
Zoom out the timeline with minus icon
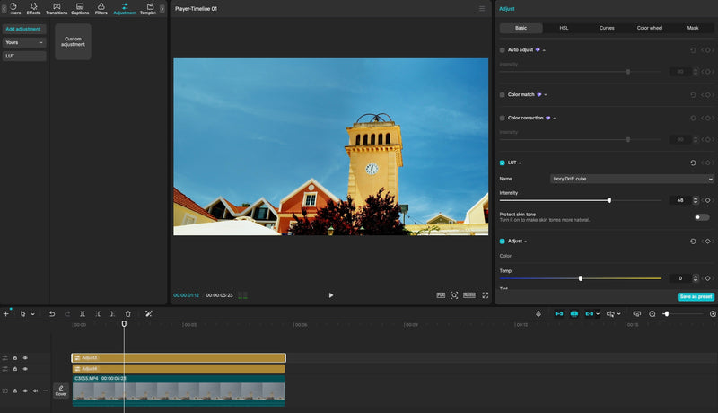[x=652, y=313]
